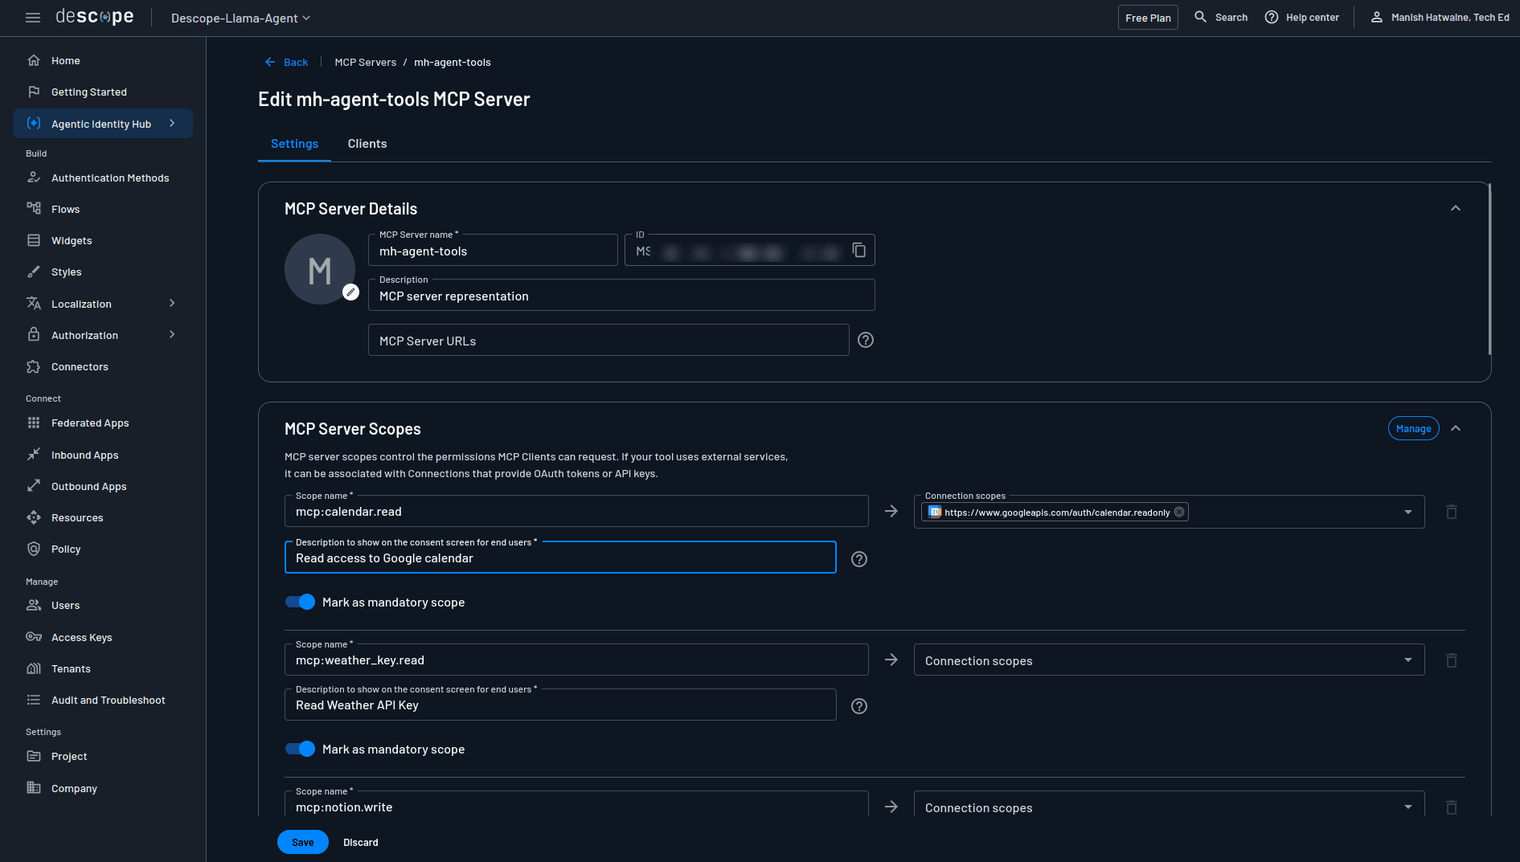The width and height of the screenshot is (1520, 862).
Task: Copy the MCP server ID
Action: [x=858, y=250]
